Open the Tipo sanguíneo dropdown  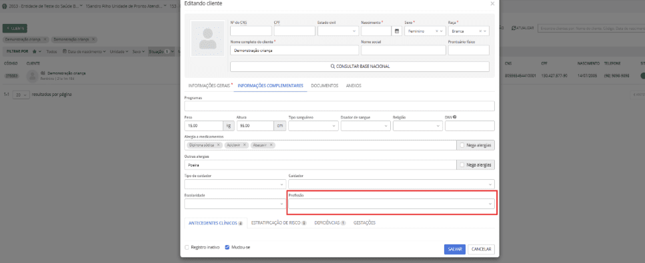[313, 126]
